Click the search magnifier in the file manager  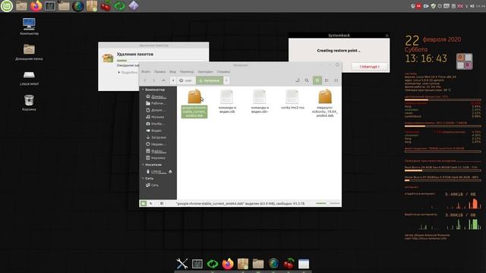[x=307, y=80]
